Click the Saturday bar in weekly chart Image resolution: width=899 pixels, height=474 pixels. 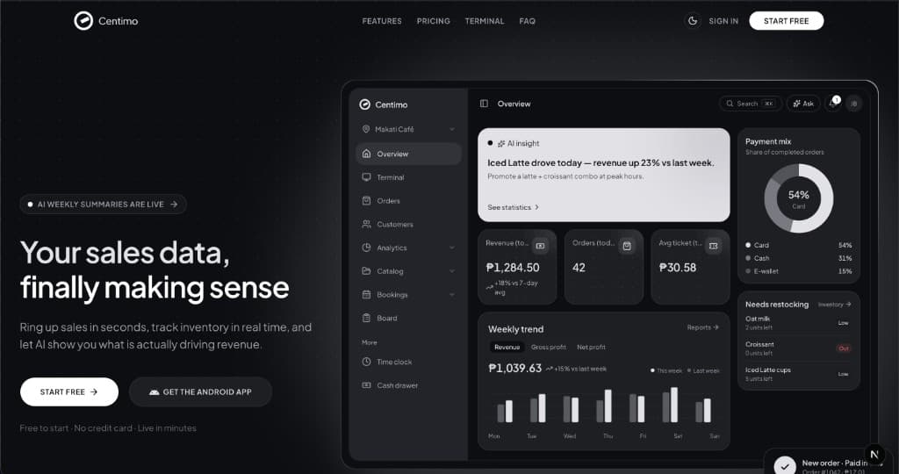(674, 405)
